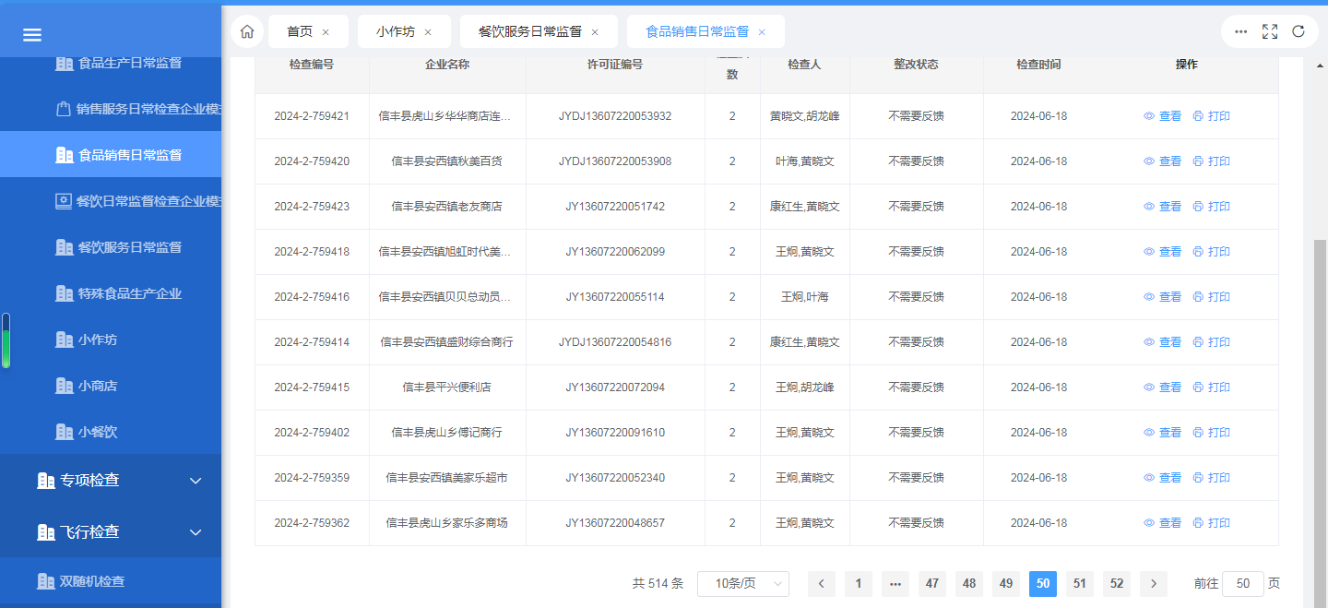Viewport: 1328px width, 608px height.
Task: Click the 前往 page number input field
Action: (x=1243, y=583)
